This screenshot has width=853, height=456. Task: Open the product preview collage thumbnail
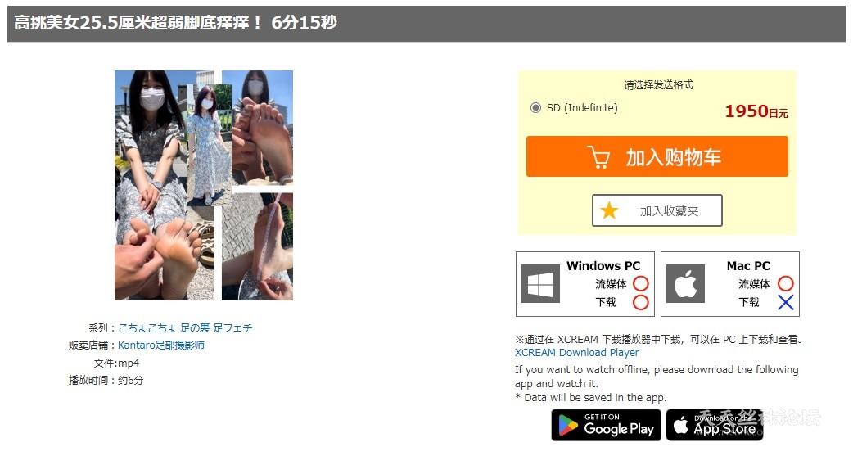(204, 185)
